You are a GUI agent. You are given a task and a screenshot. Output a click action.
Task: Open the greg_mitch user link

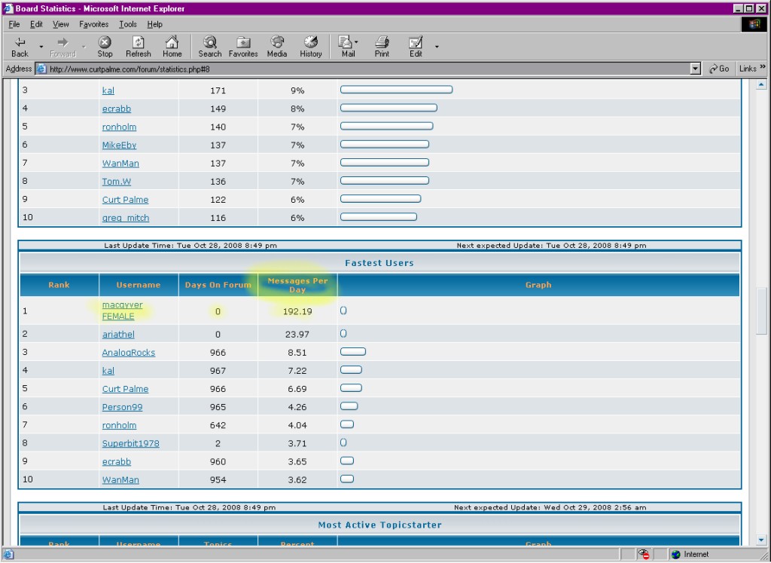126,218
